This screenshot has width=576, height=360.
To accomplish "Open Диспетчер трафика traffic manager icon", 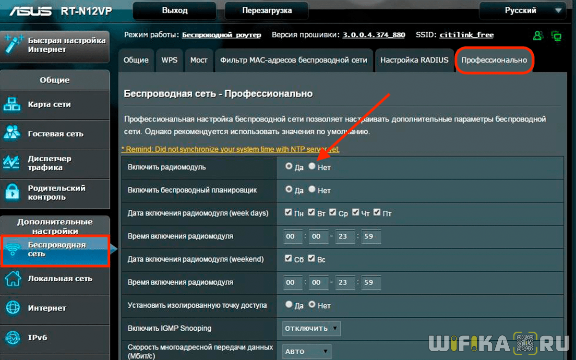I will pyautogui.click(x=12, y=163).
